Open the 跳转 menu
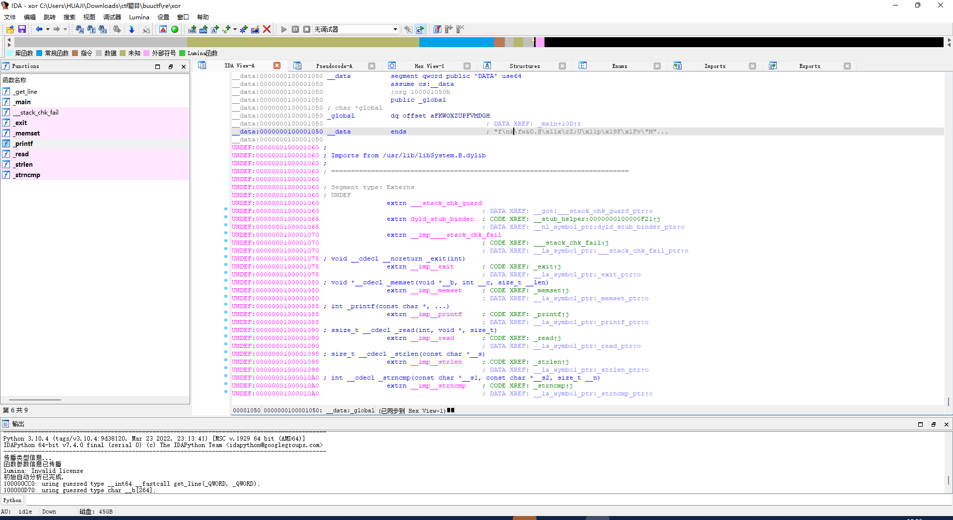 50,17
